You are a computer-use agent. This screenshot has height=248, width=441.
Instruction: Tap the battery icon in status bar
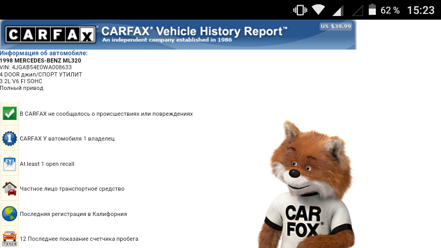click(372, 10)
